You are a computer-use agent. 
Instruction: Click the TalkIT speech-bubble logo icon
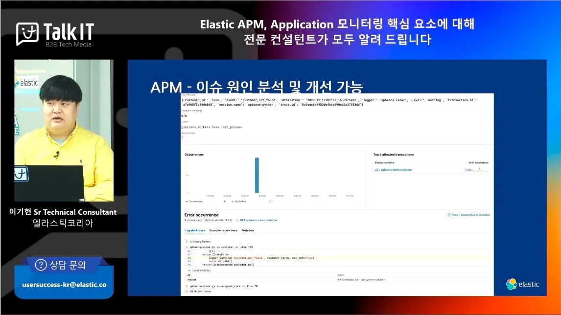[27, 34]
